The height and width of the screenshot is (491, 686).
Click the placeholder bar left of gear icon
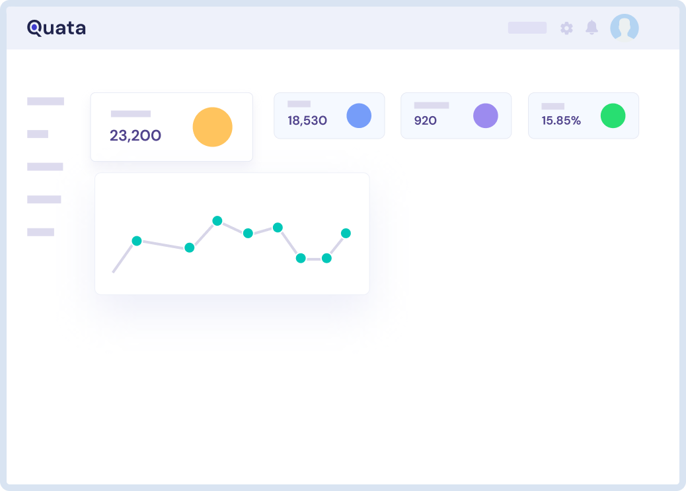(x=527, y=28)
